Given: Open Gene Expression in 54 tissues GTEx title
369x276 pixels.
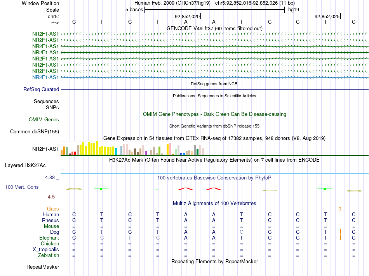Looking at the screenshot, I should tap(214, 138).
